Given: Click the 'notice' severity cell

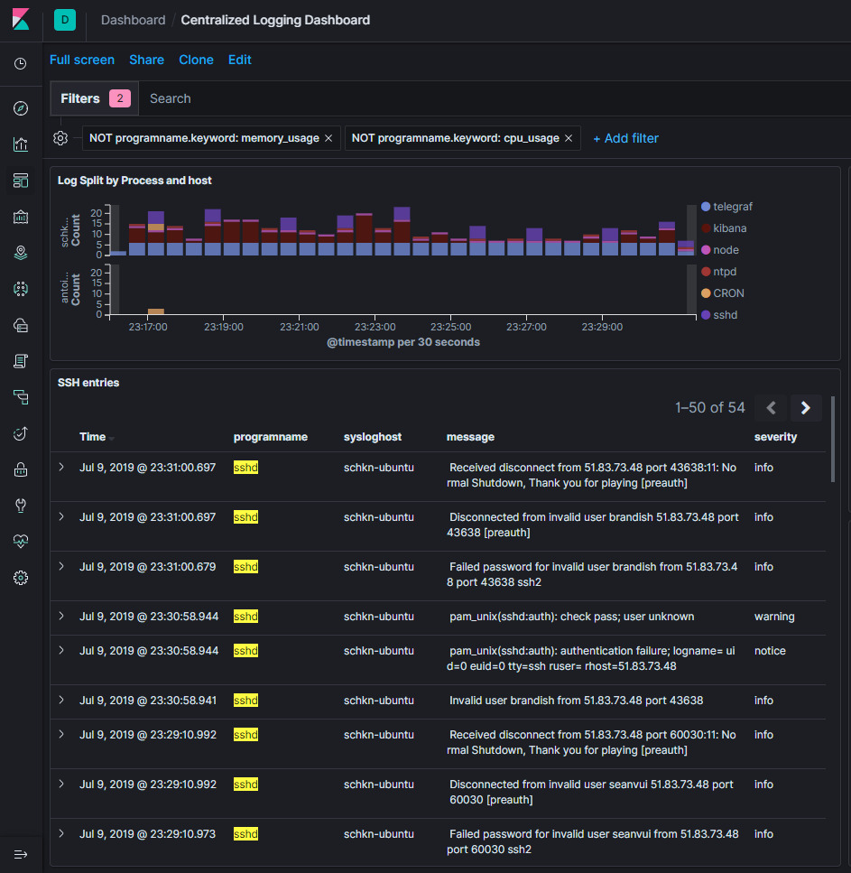Looking at the screenshot, I should point(770,651).
